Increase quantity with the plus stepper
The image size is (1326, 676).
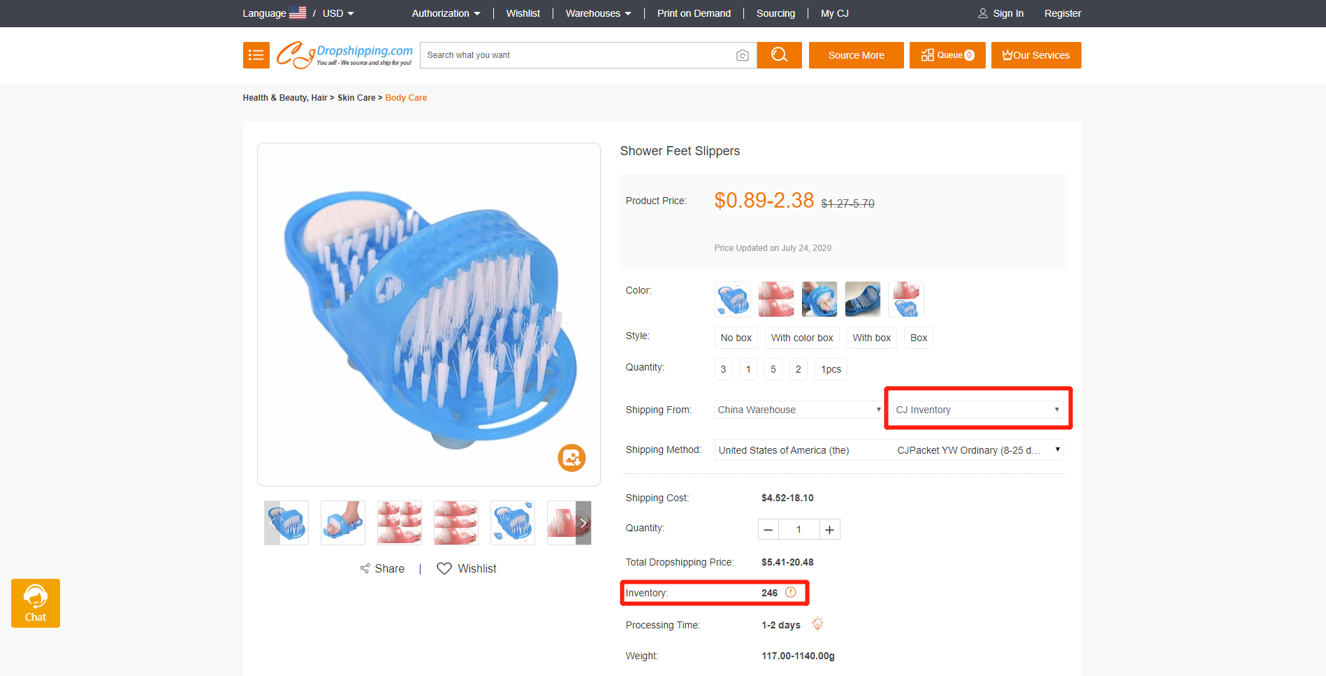[829, 529]
